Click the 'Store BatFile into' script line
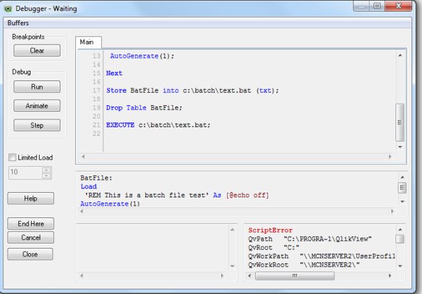 tap(193, 90)
